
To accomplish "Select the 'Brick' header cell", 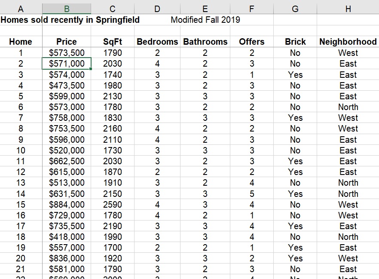I will [x=295, y=42].
